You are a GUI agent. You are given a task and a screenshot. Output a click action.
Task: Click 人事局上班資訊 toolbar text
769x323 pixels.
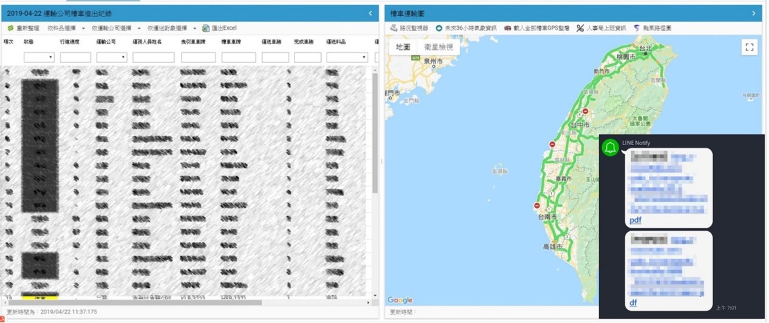tap(606, 28)
